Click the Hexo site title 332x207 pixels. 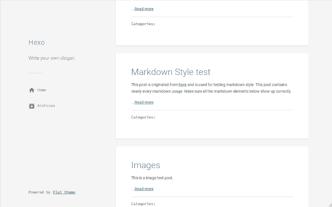pos(37,42)
